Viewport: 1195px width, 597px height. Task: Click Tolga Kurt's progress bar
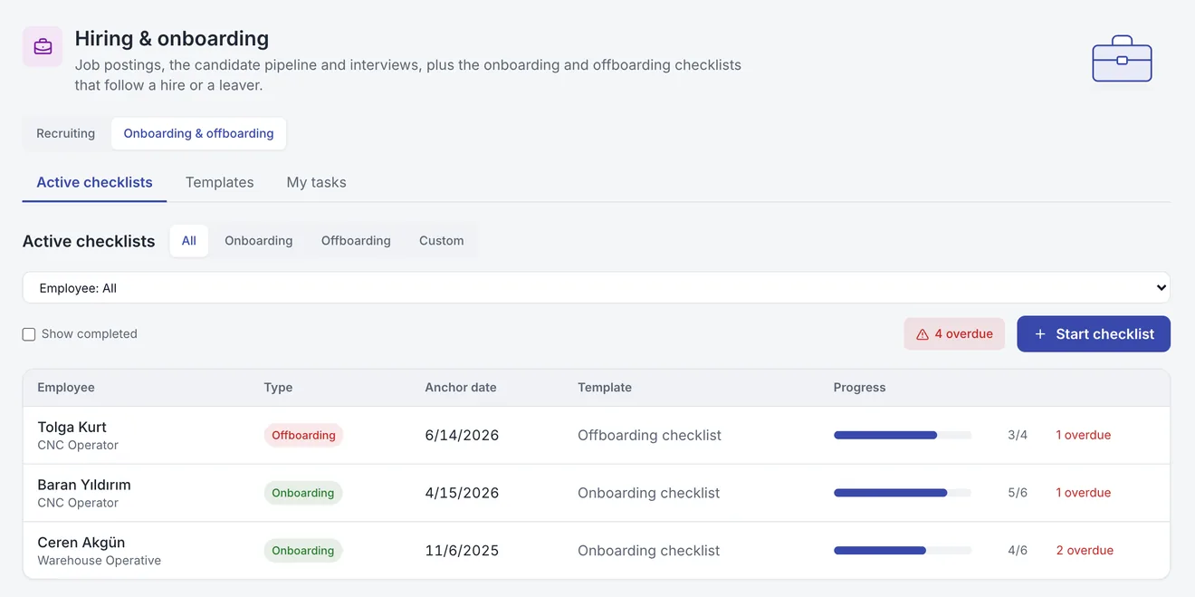click(903, 436)
